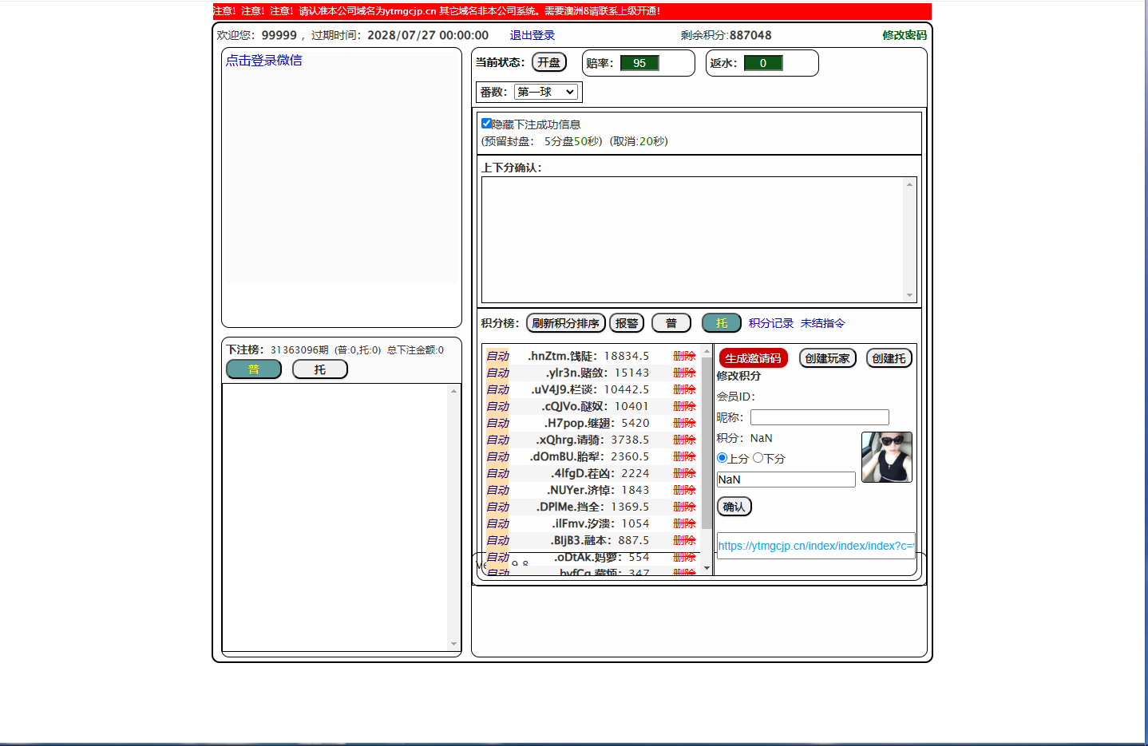Open the 积分记录 points record link
1148x746 pixels.
pos(771,323)
